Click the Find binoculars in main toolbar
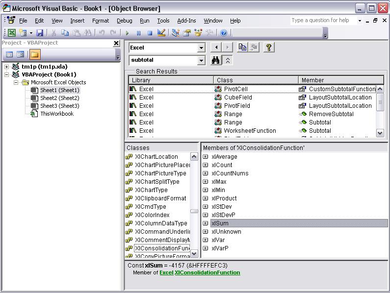Viewport: 390px width, 293px height. click(87, 32)
